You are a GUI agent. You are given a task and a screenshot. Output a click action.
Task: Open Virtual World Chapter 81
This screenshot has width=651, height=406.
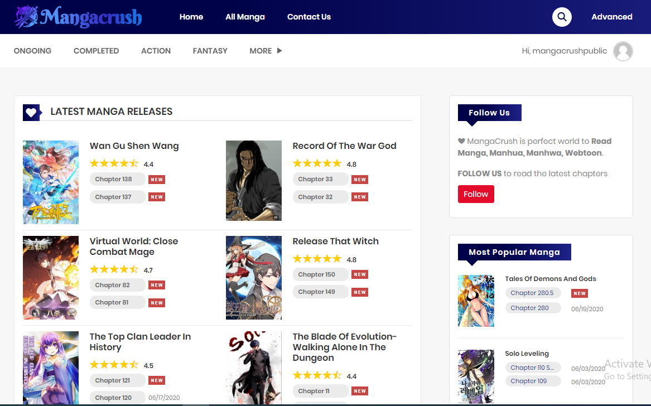[x=118, y=302]
